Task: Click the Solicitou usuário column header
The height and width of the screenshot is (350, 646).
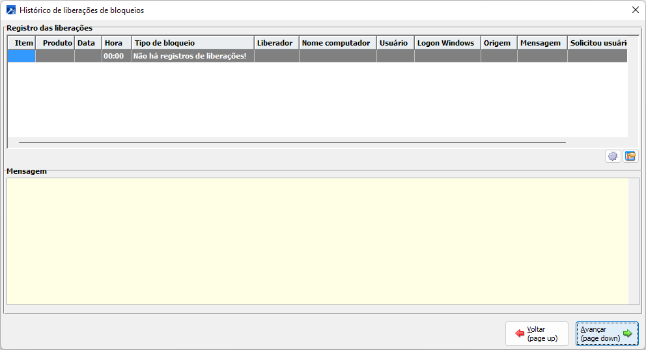Action: 597,43
